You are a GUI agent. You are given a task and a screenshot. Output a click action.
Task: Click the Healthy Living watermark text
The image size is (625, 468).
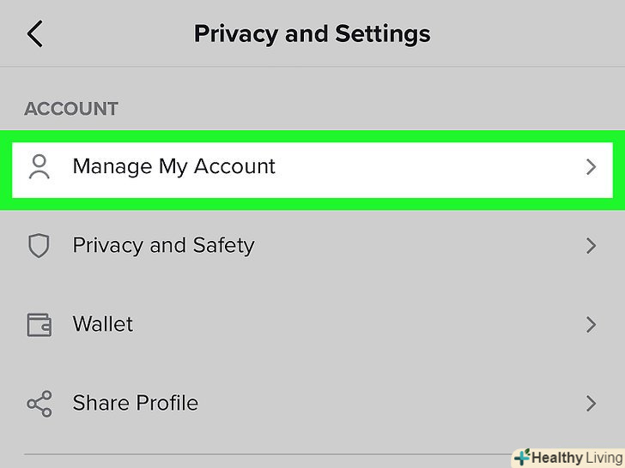[577, 457]
